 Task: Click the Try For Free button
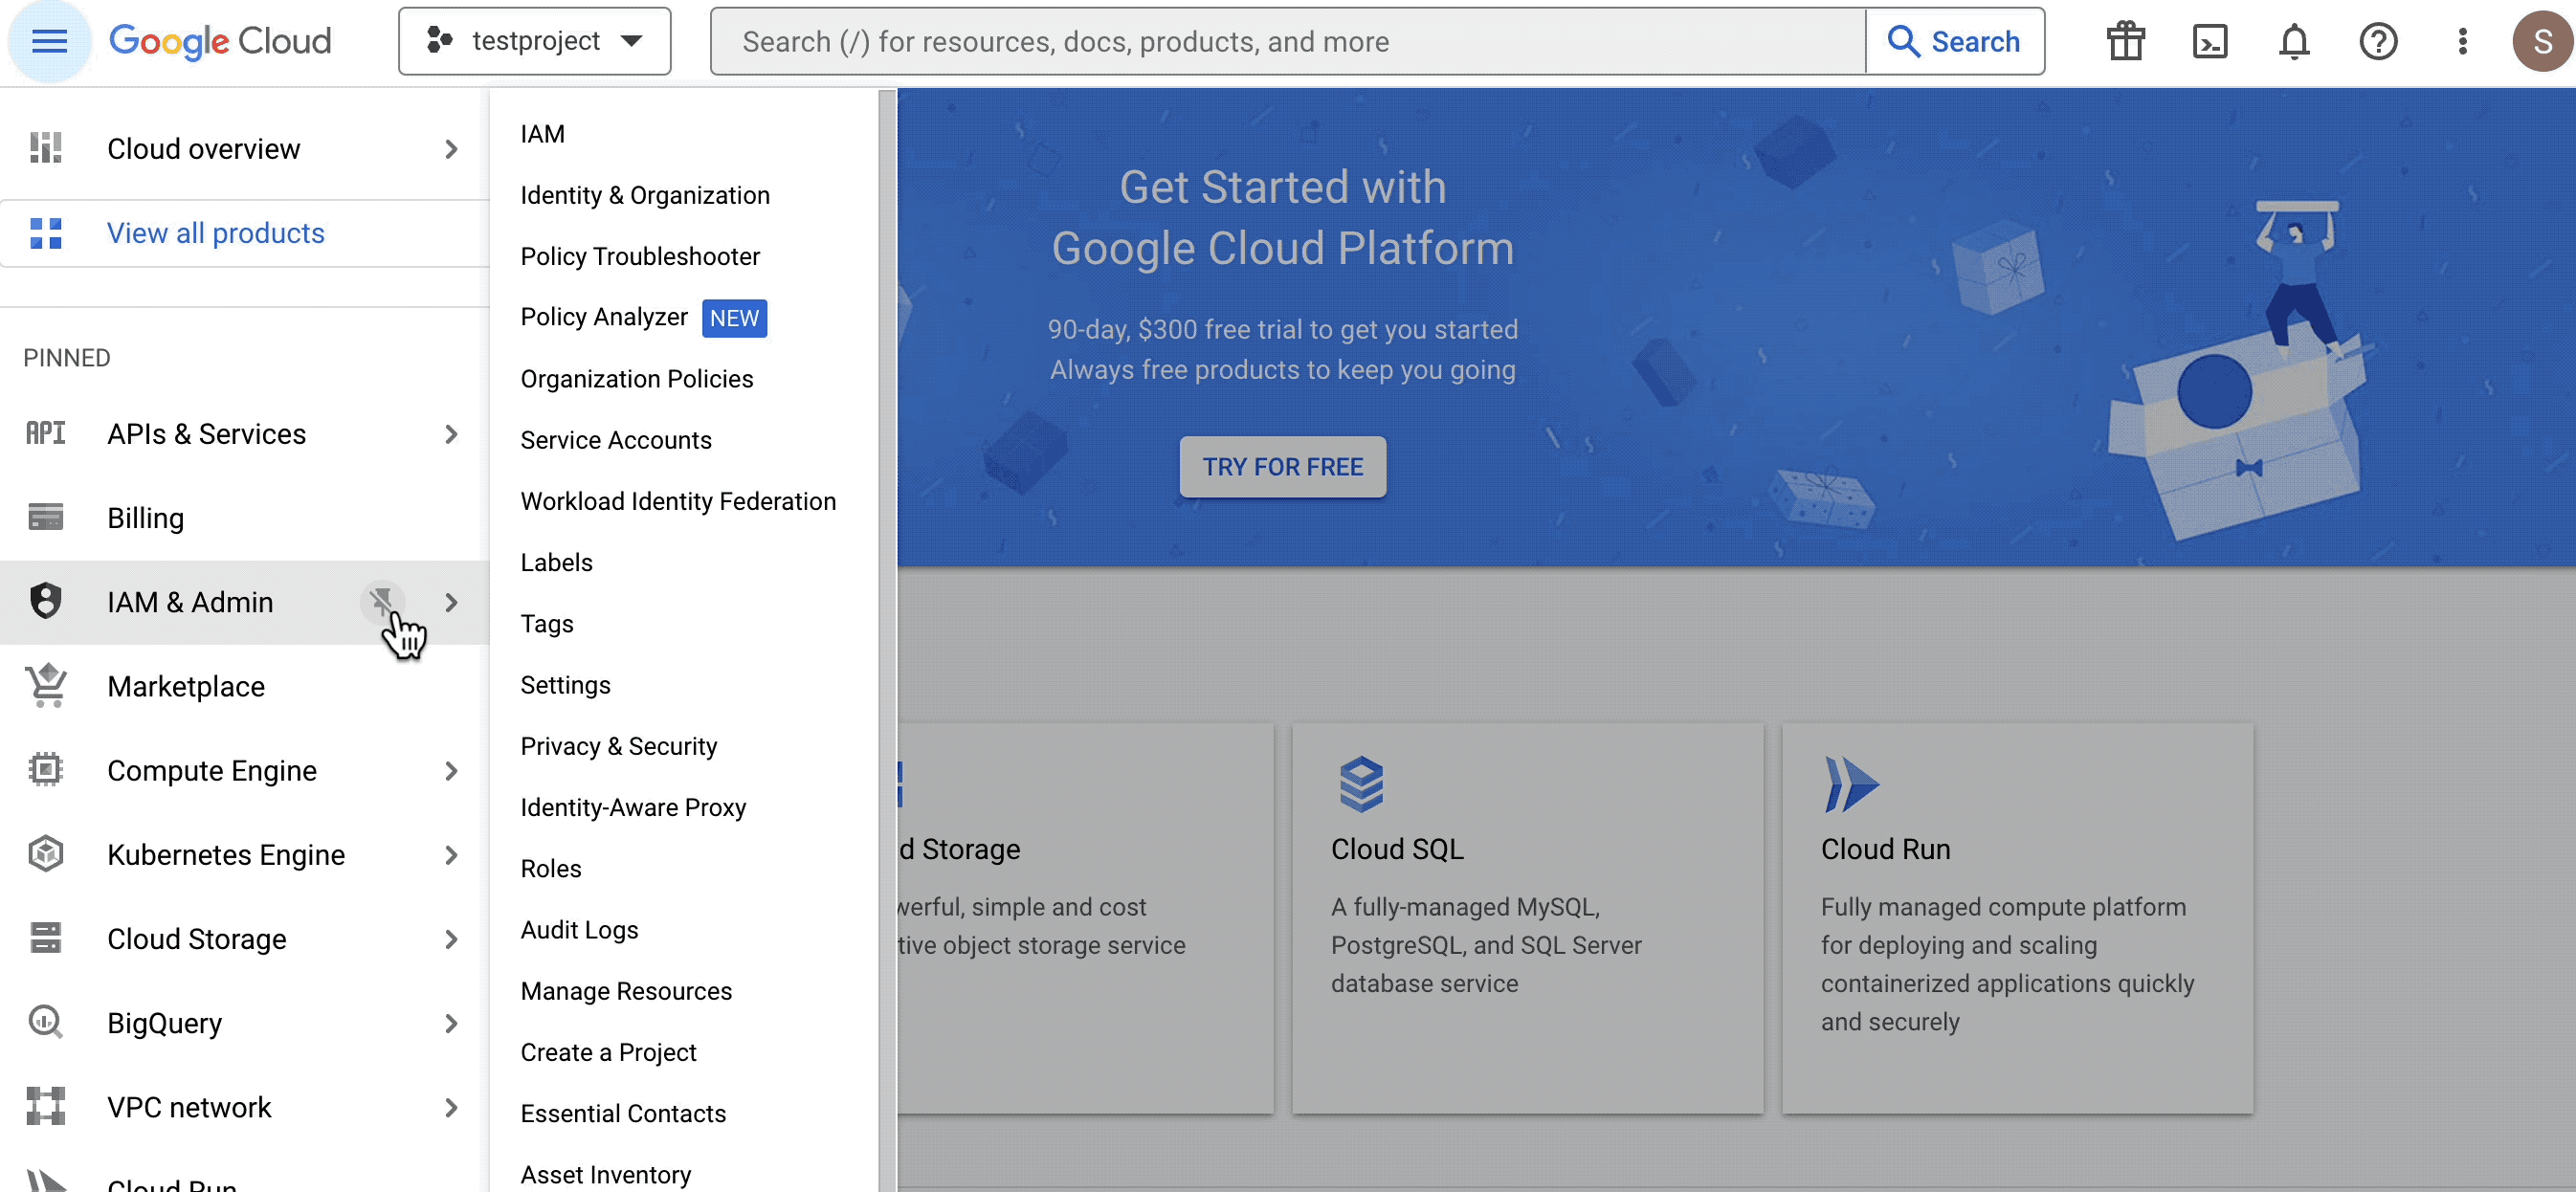coord(1281,466)
